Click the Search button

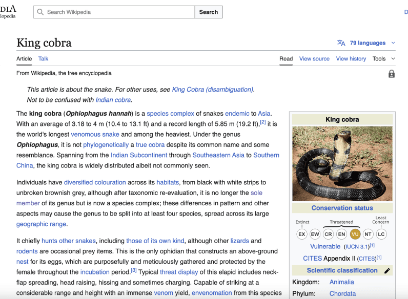point(209,12)
